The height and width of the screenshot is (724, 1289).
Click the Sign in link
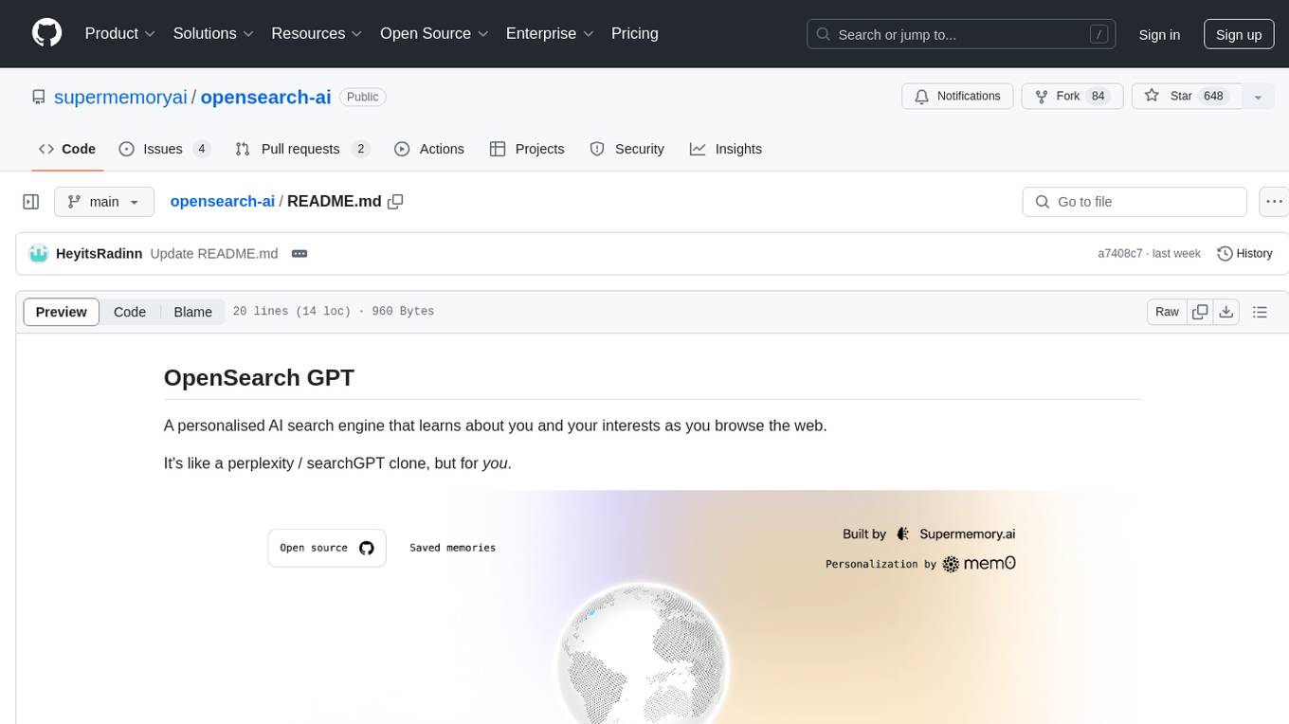tap(1159, 34)
